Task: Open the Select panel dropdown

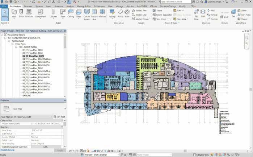Action: point(5,23)
